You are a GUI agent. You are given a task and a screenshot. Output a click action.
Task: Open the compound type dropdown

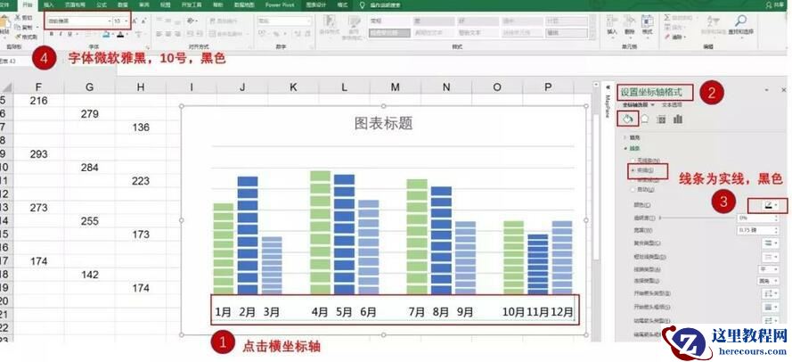point(772,243)
